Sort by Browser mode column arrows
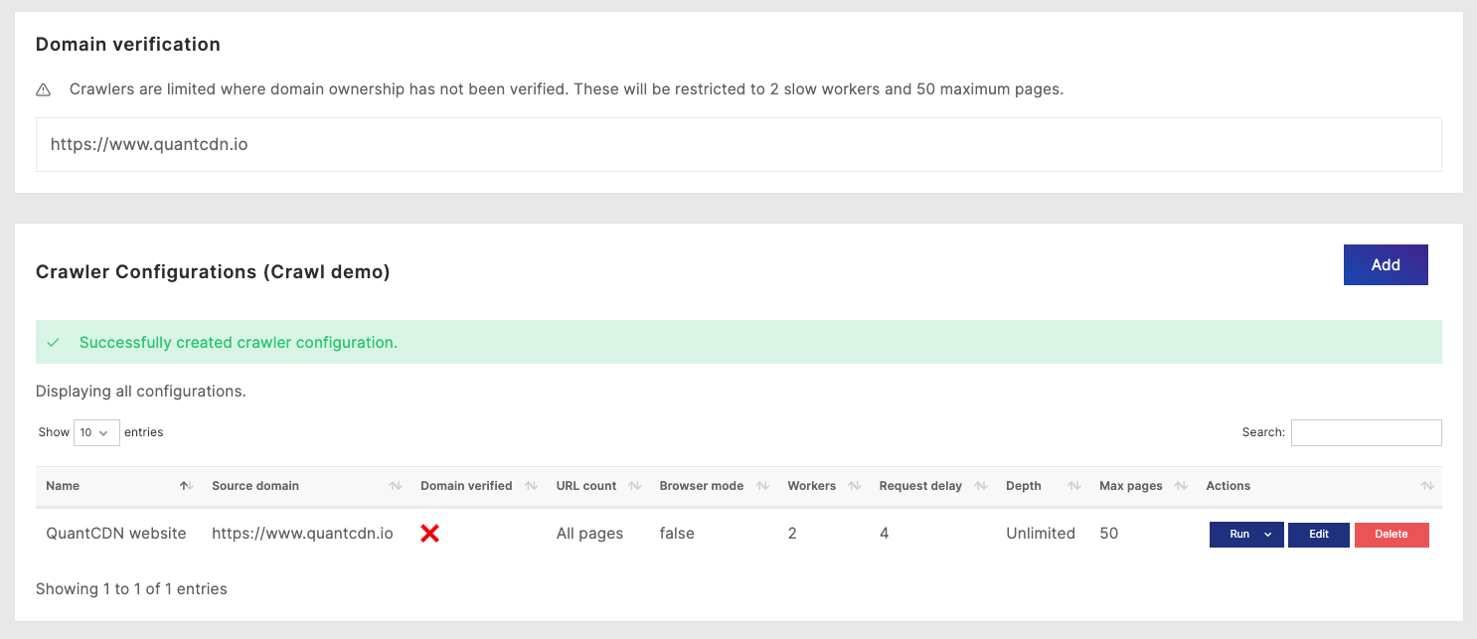The height and width of the screenshot is (639, 1477). point(762,486)
